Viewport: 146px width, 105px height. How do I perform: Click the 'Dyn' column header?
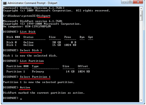coord(82,37)
